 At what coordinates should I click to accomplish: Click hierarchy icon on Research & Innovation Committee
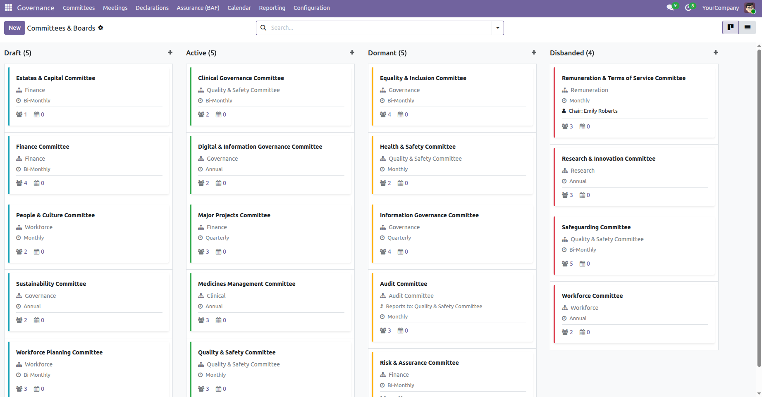click(x=565, y=171)
